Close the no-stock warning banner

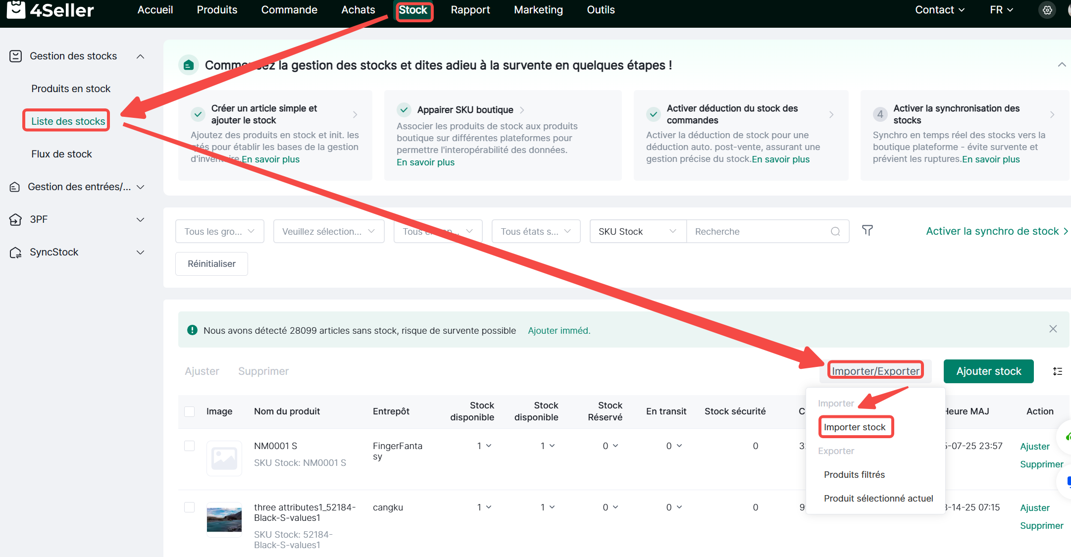coord(1053,329)
